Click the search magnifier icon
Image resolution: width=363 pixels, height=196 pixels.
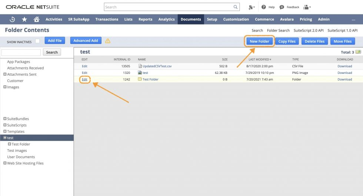click(236, 7)
